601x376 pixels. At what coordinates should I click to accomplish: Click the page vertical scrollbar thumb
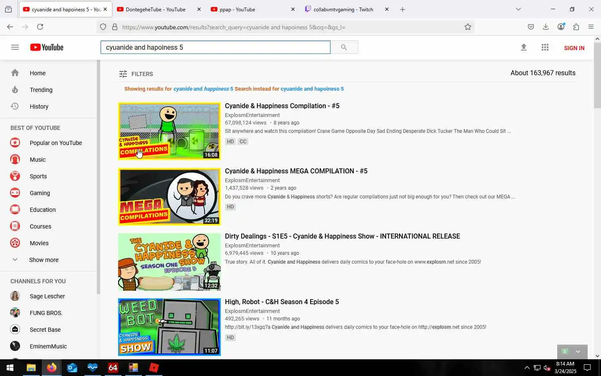(597, 75)
